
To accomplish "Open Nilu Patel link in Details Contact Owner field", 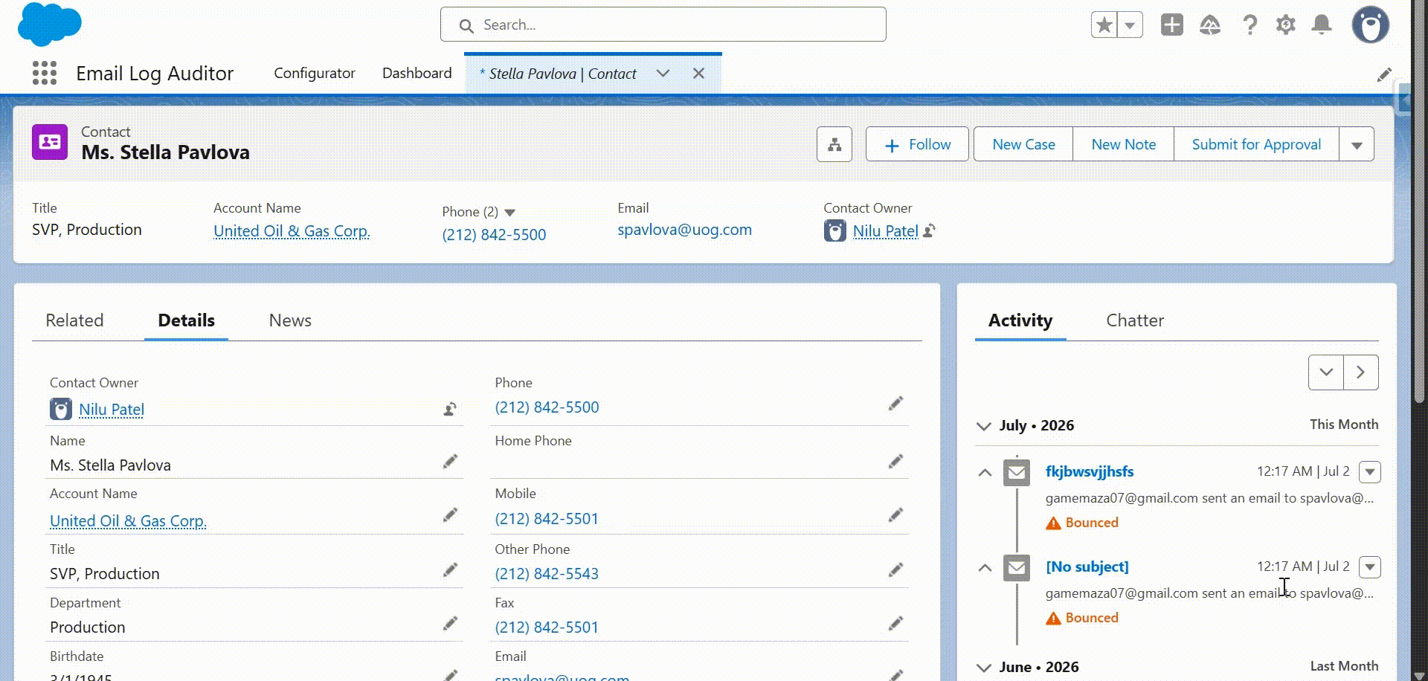I will pos(112,410).
